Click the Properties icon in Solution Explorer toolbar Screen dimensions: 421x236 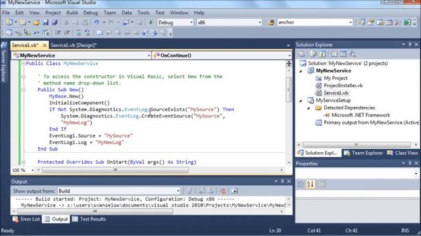[x=301, y=54]
